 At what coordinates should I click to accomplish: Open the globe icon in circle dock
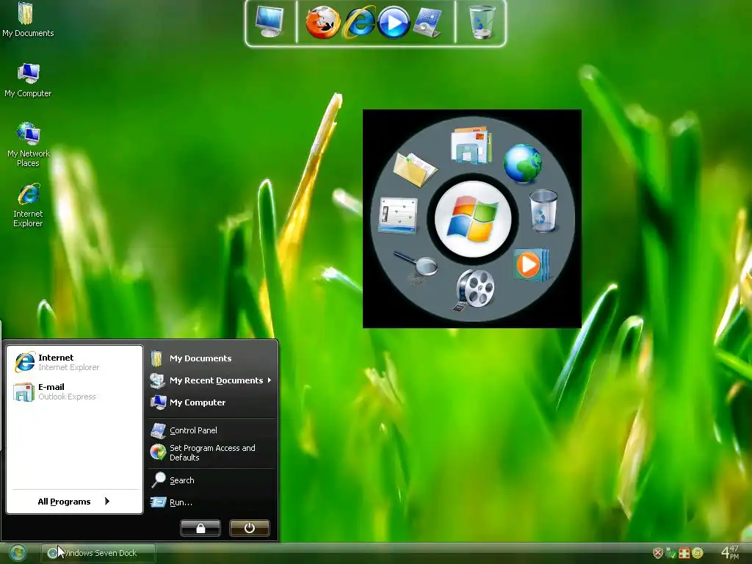(x=522, y=164)
